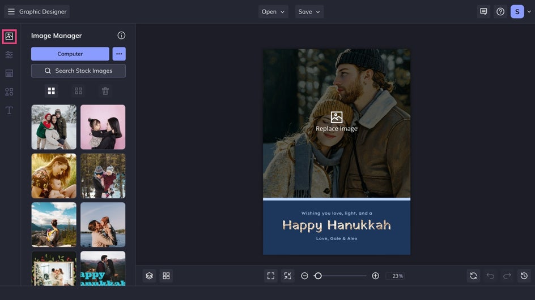Viewport: 535px width, 300px height.
Task: Click the Computer upload button
Action: (70, 54)
